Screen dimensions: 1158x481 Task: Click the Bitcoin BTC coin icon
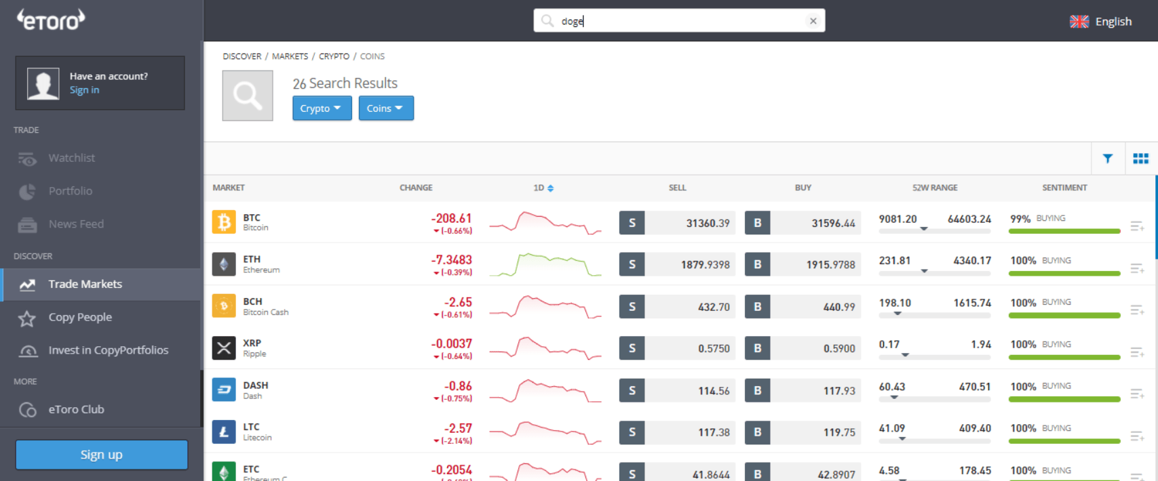coord(224,222)
